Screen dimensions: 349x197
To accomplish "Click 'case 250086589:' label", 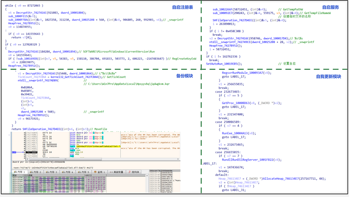I will pos(228,122).
